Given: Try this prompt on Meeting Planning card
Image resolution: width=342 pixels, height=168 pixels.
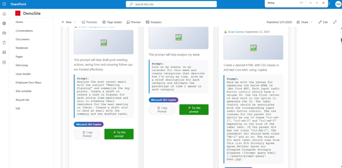Looking at the screenshot, I should [119, 134].
